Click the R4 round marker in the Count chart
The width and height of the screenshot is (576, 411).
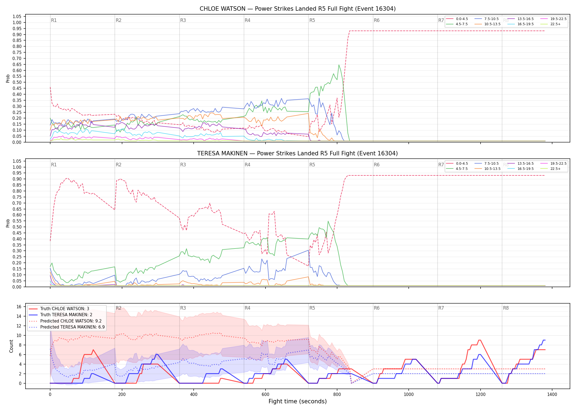coord(247,308)
